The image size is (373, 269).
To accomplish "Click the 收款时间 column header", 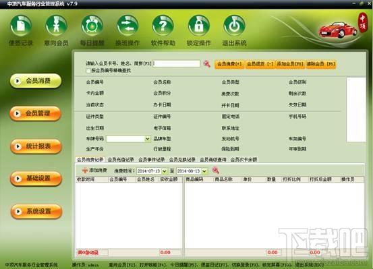I will coord(92,179).
